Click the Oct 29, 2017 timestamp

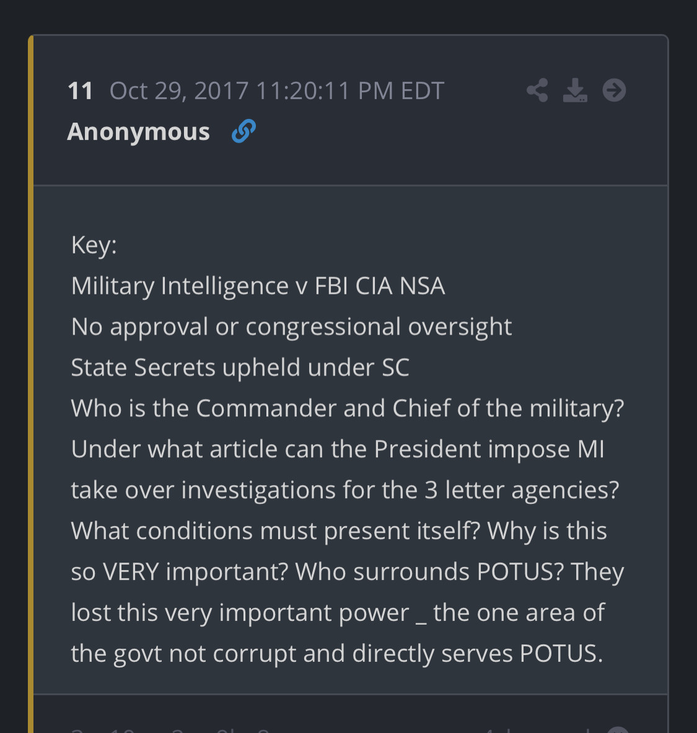pos(276,91)
